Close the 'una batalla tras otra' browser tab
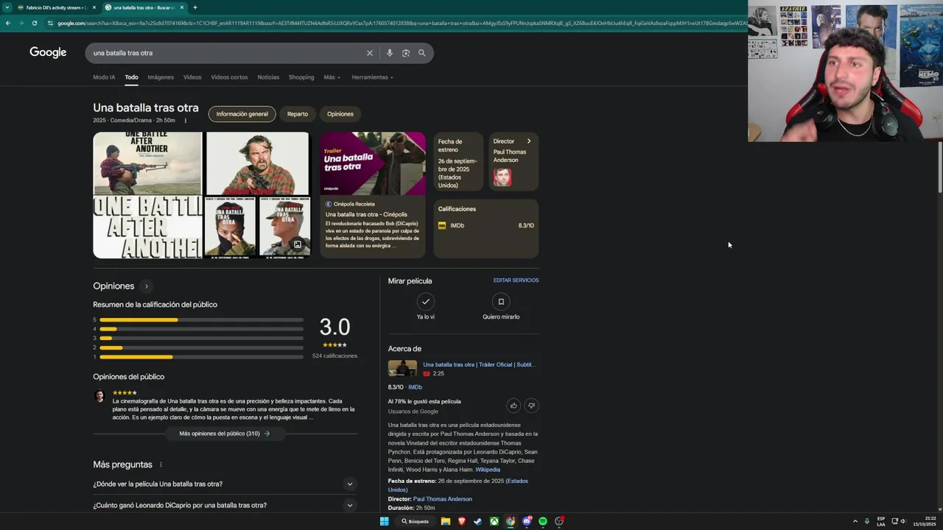Image resolution: width=943 pixels, height=530 pixels. tap(182, 7)
